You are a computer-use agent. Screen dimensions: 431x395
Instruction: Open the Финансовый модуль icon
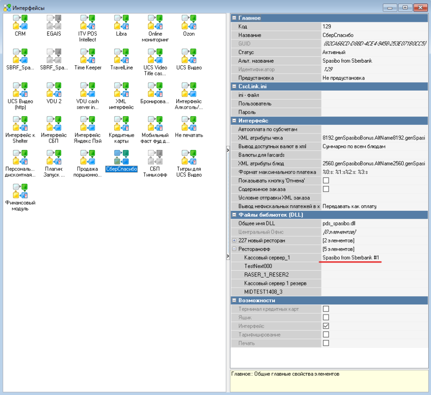[x=20, y=192]
